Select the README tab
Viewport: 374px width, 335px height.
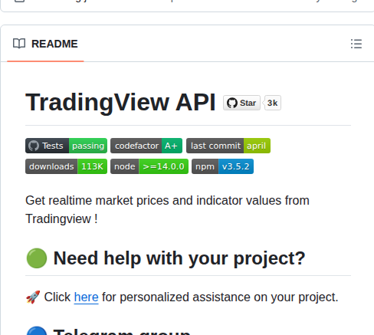click(x=45, y=44)
